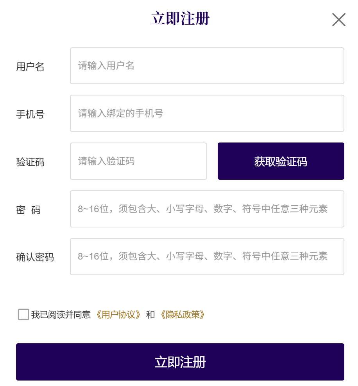
Task: Open the 《用户协议》 link
Action: [x=118, y=315]
